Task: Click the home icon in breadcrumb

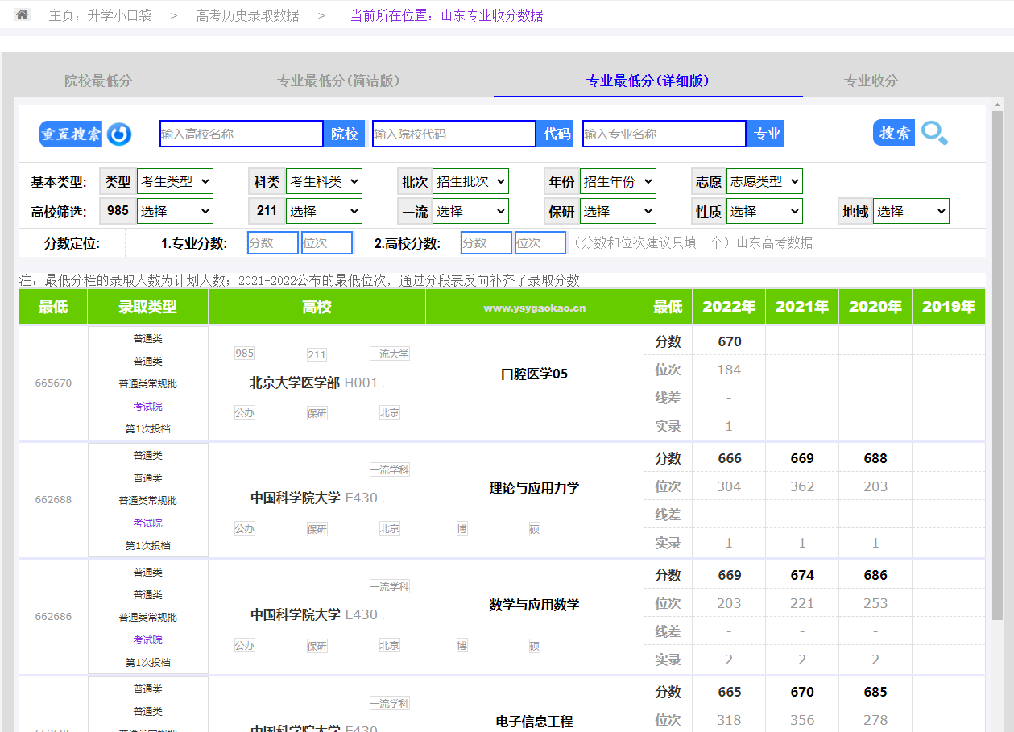Action: coord(23,14)
